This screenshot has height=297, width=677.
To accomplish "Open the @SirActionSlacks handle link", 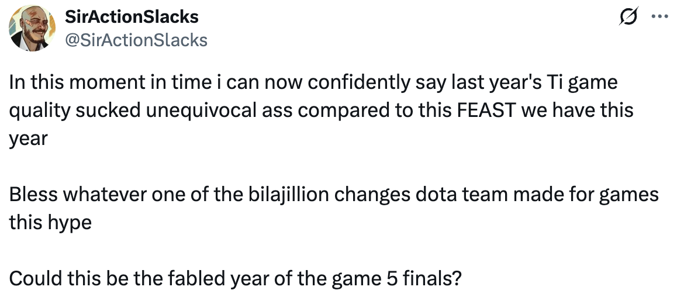I will coord(136,40).
